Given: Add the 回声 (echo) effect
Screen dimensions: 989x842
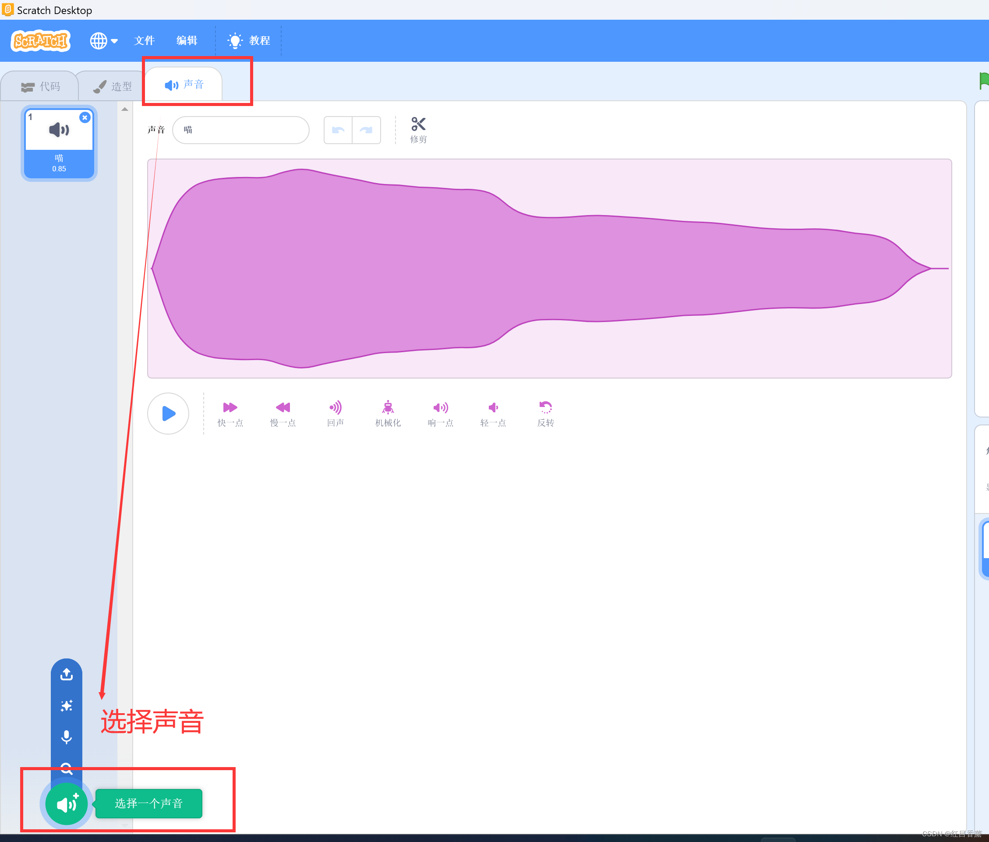Looking at the screenshot, I should point(335,414).
